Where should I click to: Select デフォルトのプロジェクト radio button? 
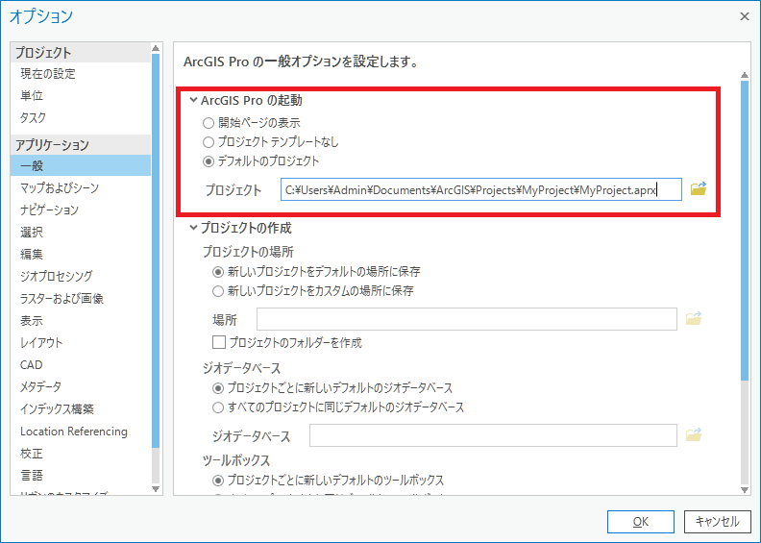pyautogui.click(x=209, y=161)
